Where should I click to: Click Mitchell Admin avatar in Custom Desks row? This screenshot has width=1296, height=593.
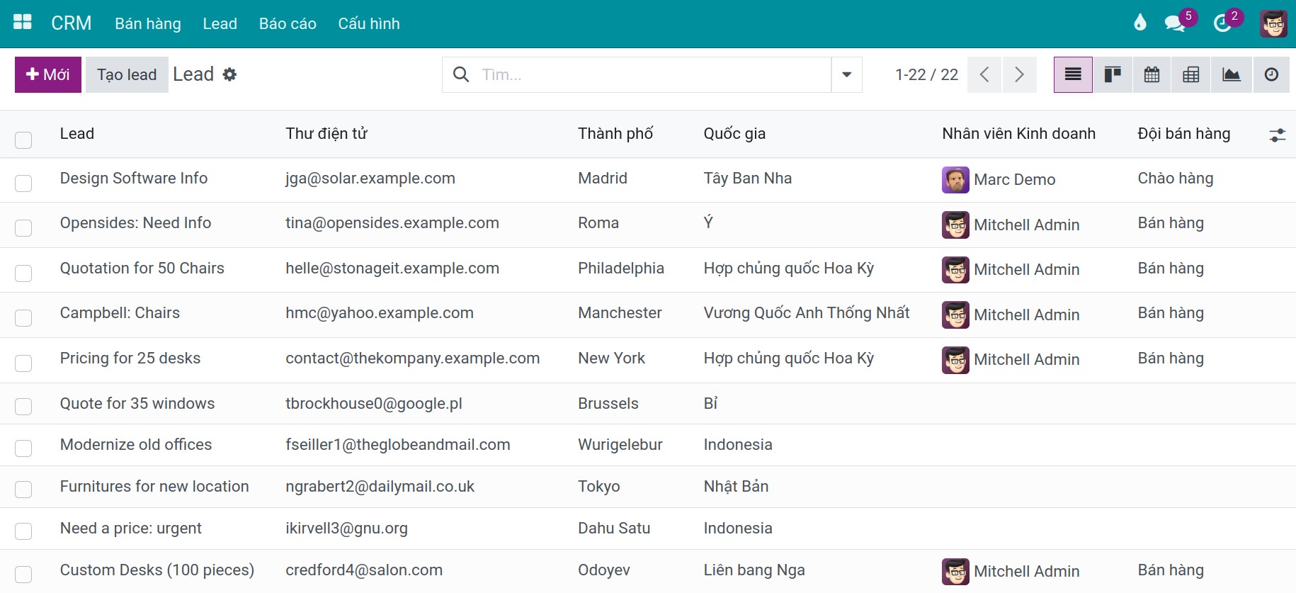click(955, 572)
